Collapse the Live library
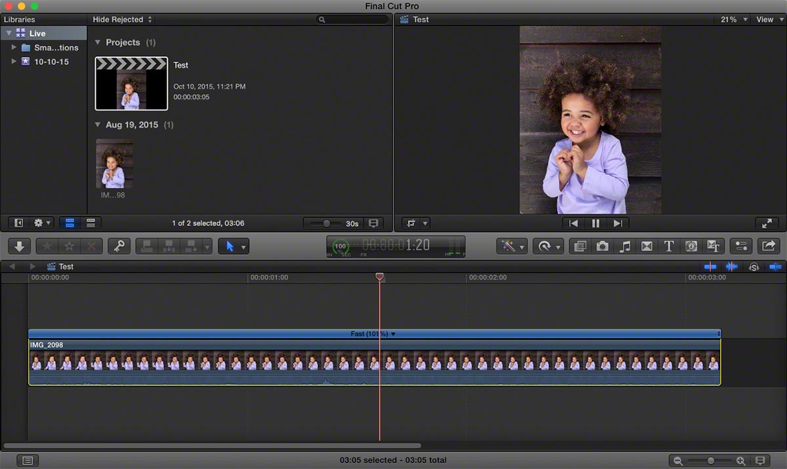This screenshot has height=469, width=787. pos(9,33)
